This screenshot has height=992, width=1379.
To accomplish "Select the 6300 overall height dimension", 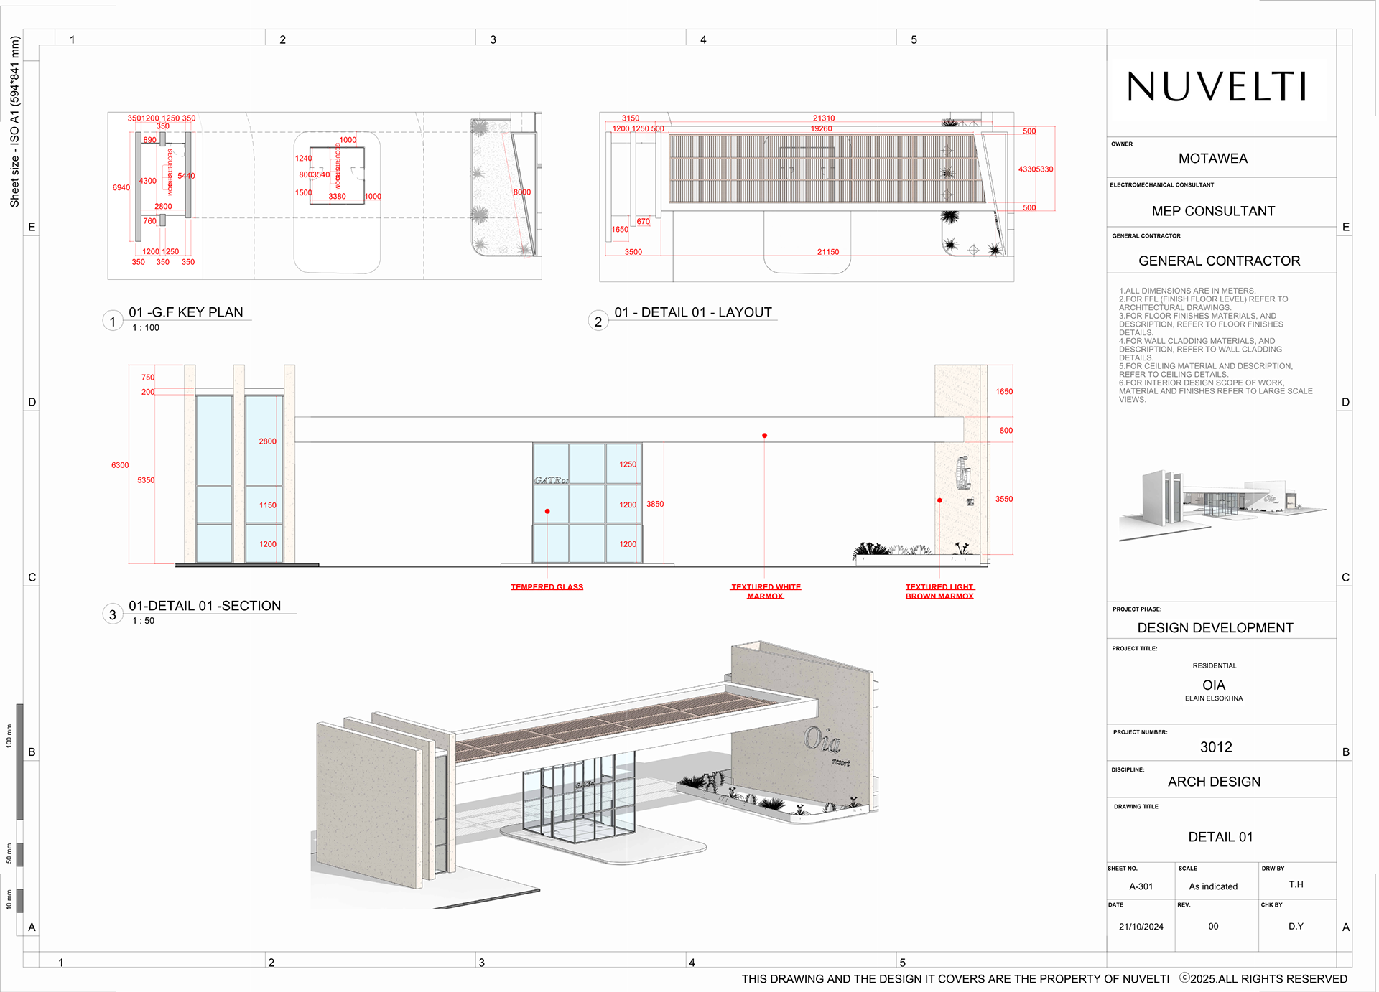I will (x=120, y=465).
